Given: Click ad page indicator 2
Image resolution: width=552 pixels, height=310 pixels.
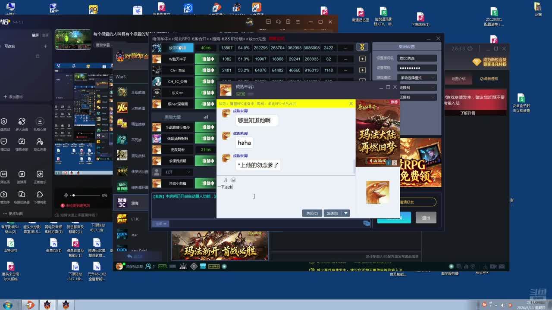Looking at the screenshot, I should coord(394,163).
